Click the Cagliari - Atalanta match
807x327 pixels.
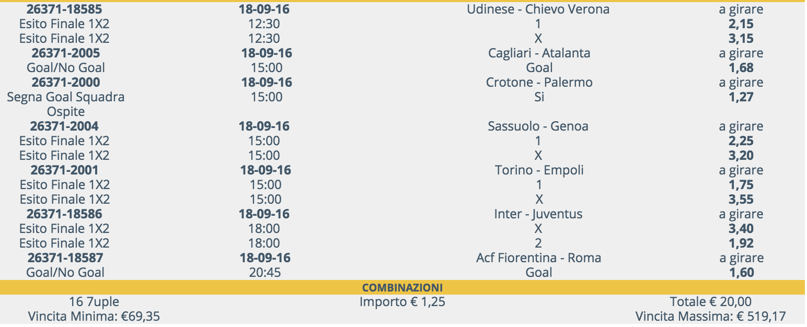tap(539, 53)
